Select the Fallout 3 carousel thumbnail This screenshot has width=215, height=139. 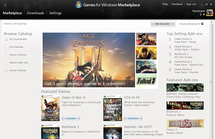click(x=146, y=81)
